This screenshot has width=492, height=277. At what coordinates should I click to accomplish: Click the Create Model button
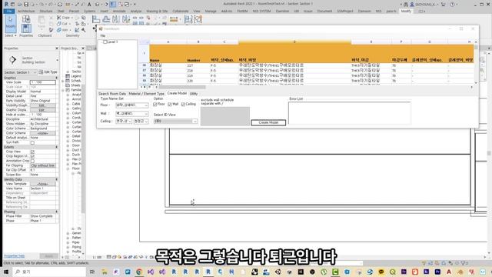[268, 122]
